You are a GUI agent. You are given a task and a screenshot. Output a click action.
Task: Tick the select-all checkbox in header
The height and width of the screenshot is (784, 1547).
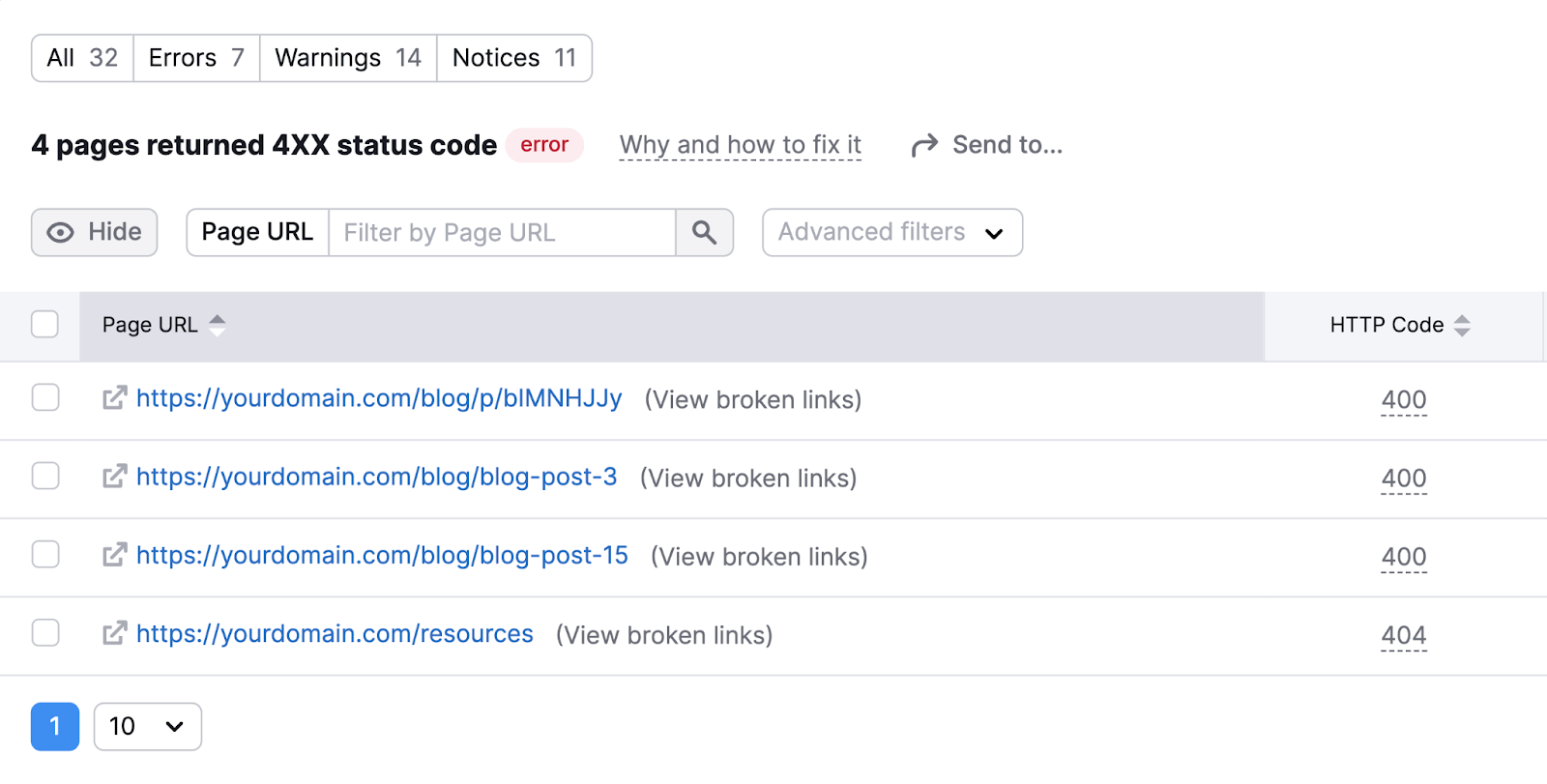45,324
